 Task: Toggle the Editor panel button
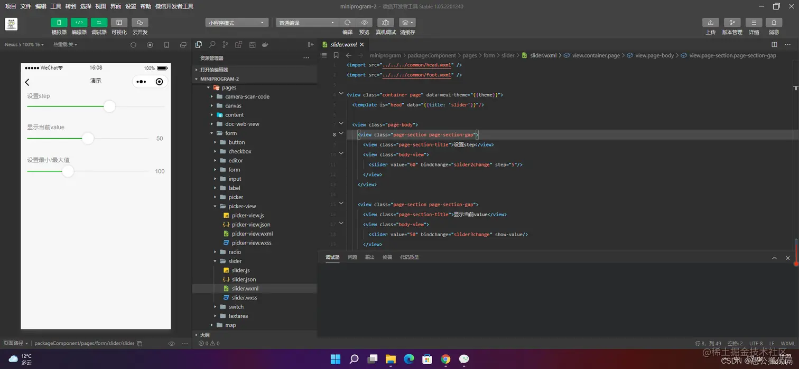[x=79, y=23]
